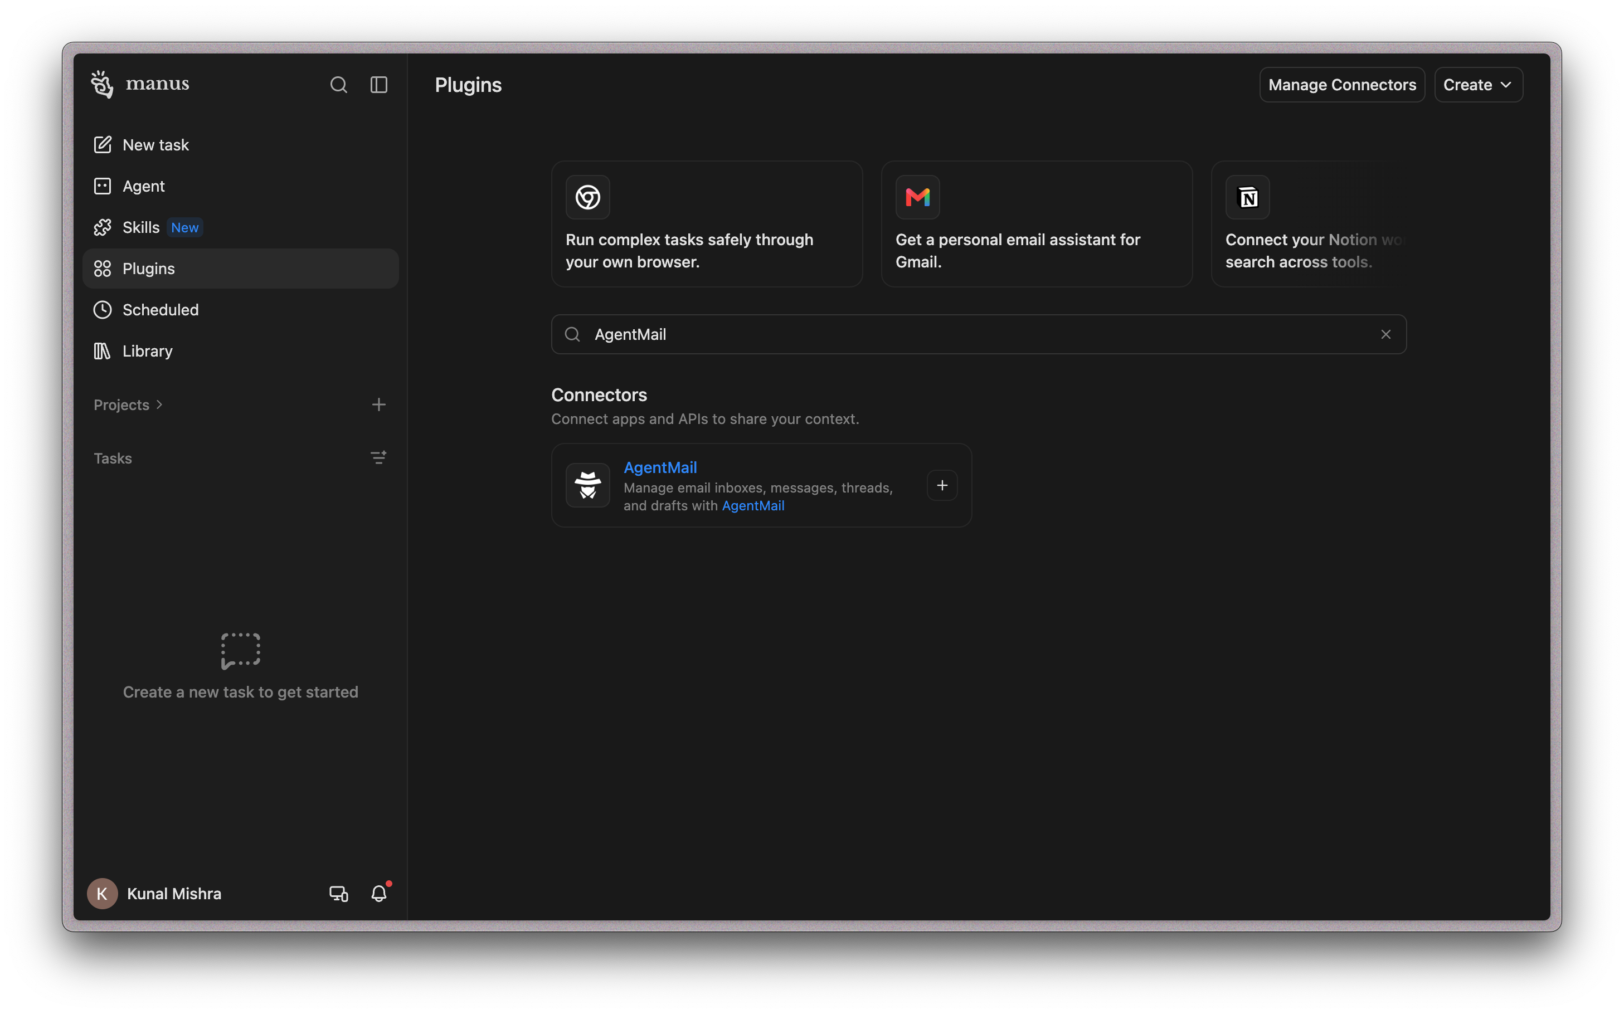Image resolution: width=1624 pixels, height=1014 pixels.
Task: Add the AgentMail connector with plus button
Action: point(942,485)
